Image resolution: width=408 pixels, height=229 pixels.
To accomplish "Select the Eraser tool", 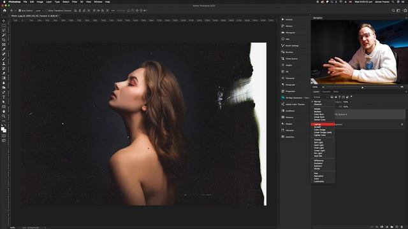I will coord(4,73).
